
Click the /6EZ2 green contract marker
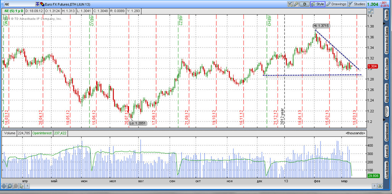click(x=181, y=21)
